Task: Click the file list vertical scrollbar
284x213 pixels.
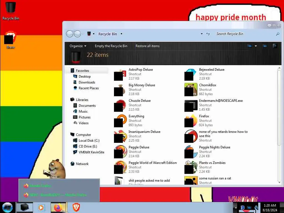Action: tap(279, 108)
